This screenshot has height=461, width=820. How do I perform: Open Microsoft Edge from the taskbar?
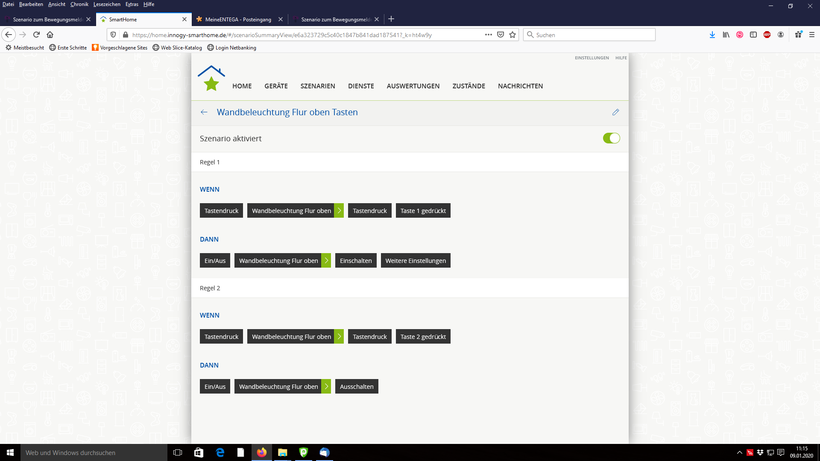(x=220, y=452)
